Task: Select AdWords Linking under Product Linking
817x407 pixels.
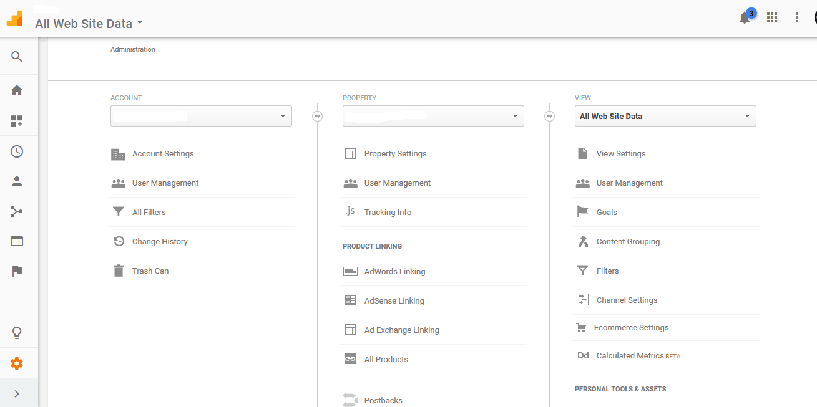Action: pyautogui.click(x=394, y=271)
